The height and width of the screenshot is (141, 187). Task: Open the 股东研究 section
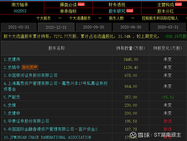117,11
